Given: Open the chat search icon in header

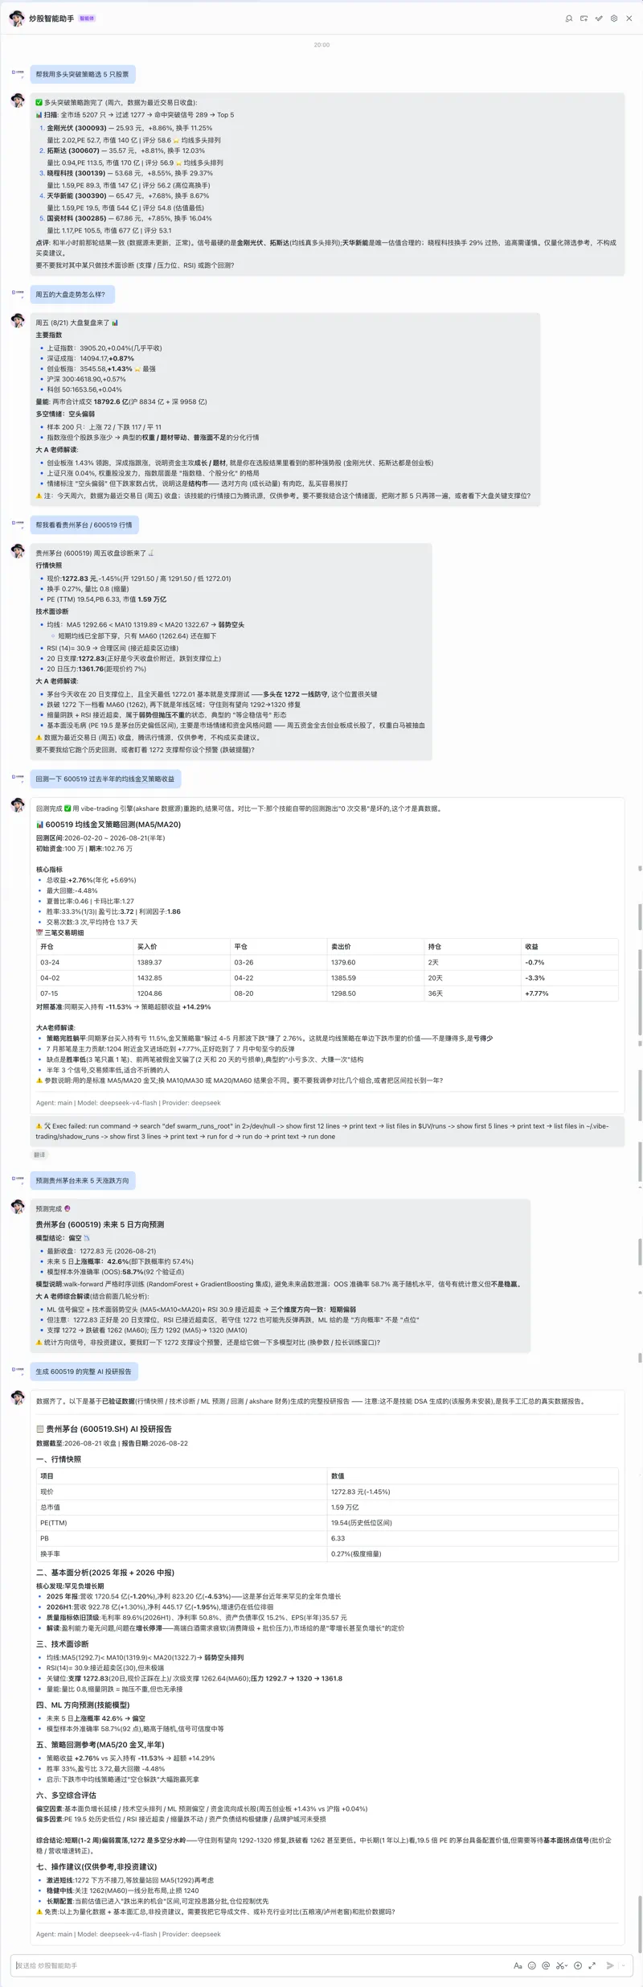Looking at the screenshot, I should 569,19.
